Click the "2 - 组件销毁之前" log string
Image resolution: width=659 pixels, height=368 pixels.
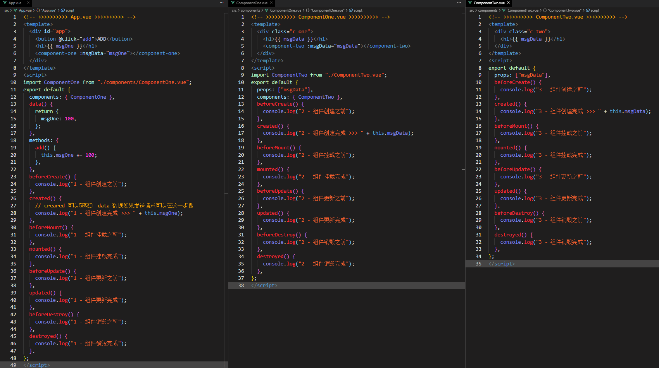[x=324, y=242]
